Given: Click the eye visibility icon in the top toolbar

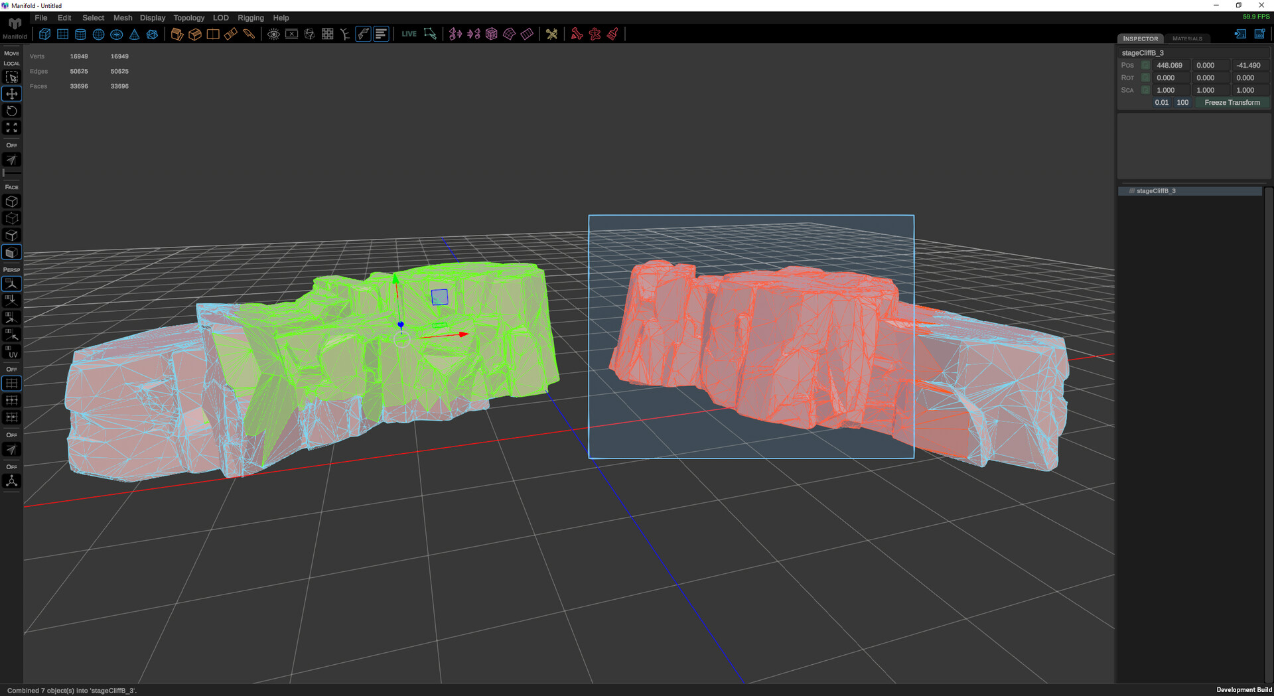Looking at the screenshot, I should [273, 34].
